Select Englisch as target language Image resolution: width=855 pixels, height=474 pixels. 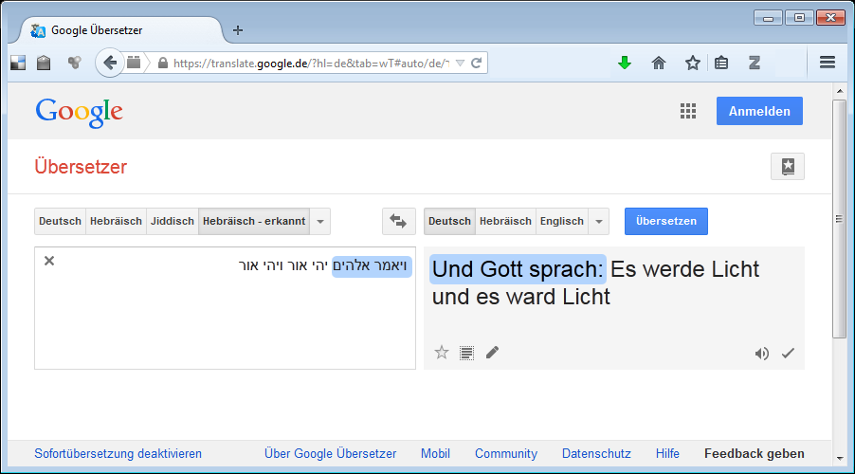pos(562,221)
